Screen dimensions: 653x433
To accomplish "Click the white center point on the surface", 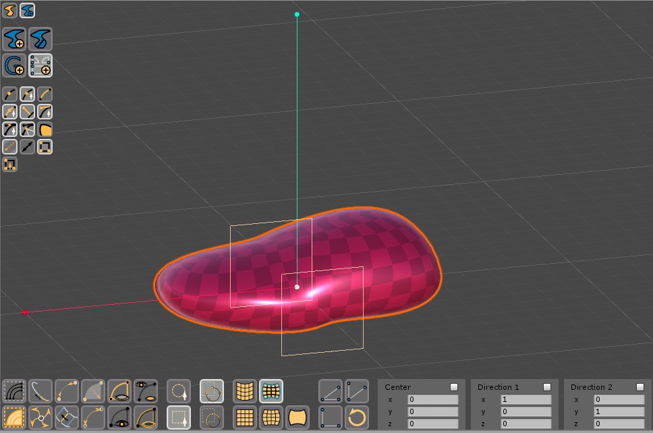I will point(297,287).
